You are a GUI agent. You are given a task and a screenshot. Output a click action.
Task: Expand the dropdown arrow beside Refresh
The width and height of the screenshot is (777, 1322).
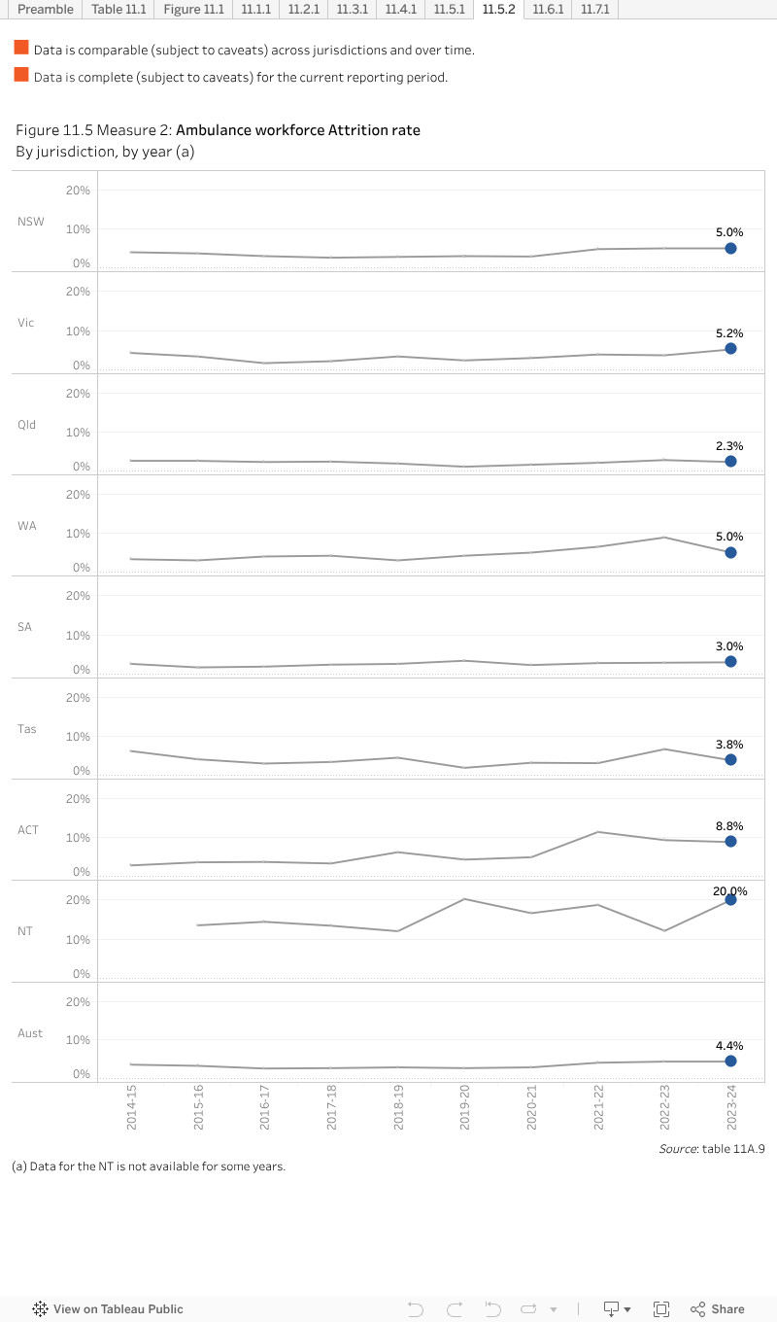tap(554, 1308)
